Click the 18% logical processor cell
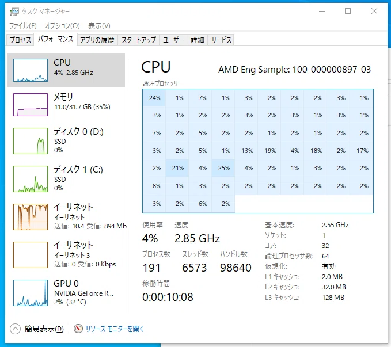The image size is (391, 347). point(316,151)
